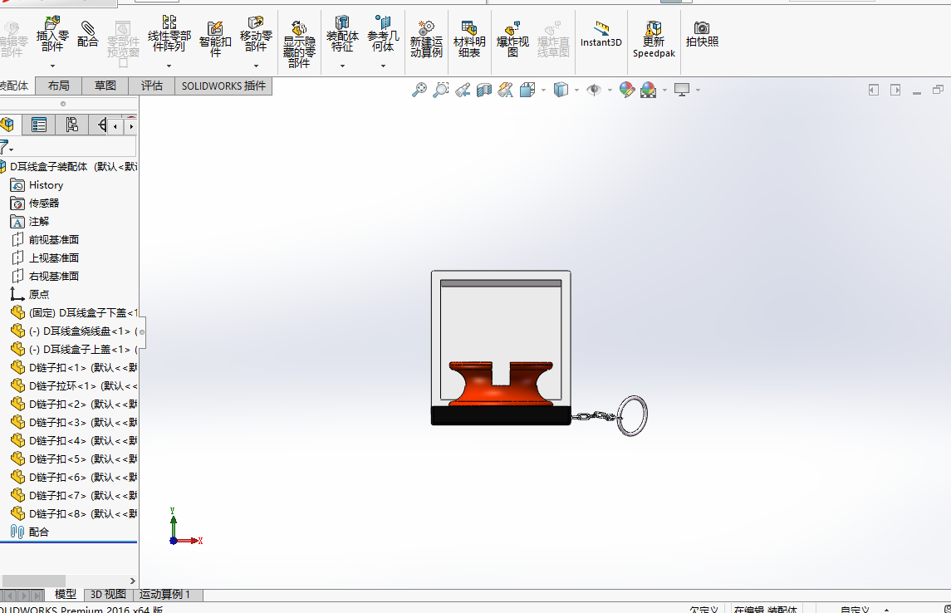Click the panel tab scroll-right arrow
Screen dimensions: 951x613
(131, 126)
